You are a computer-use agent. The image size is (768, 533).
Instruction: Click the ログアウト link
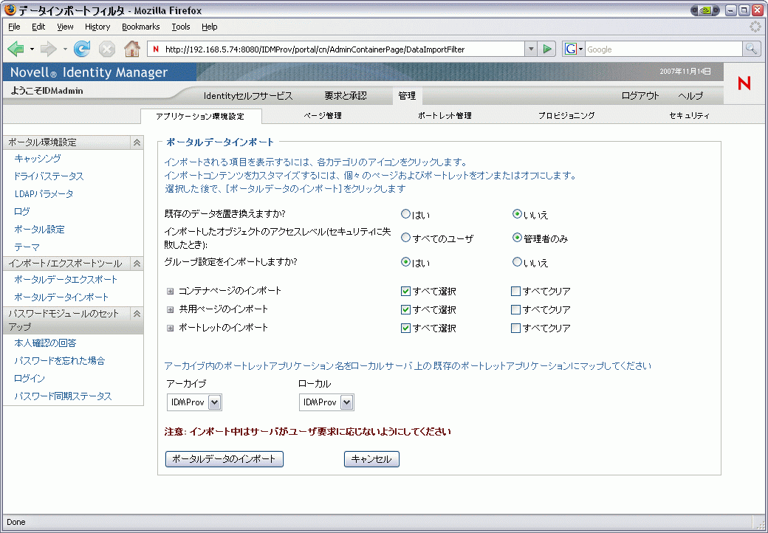[x=640, y=96]
